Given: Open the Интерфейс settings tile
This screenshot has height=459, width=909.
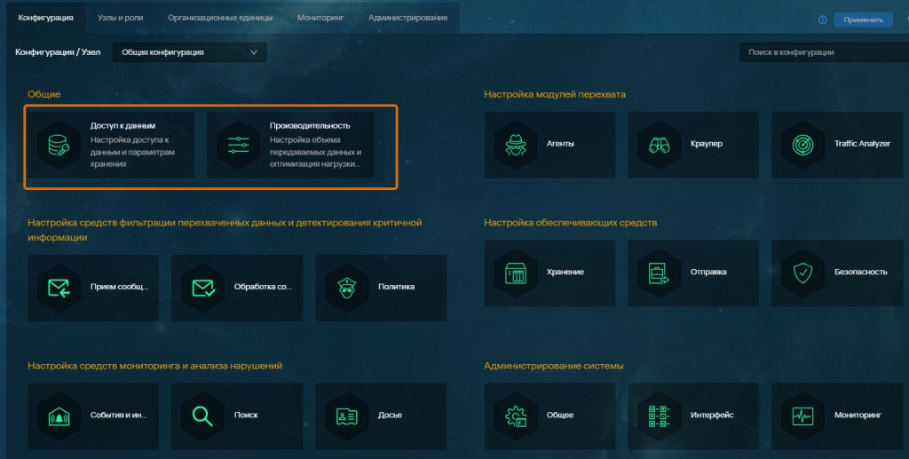Looking at the screenshot, I should [693, 415].
